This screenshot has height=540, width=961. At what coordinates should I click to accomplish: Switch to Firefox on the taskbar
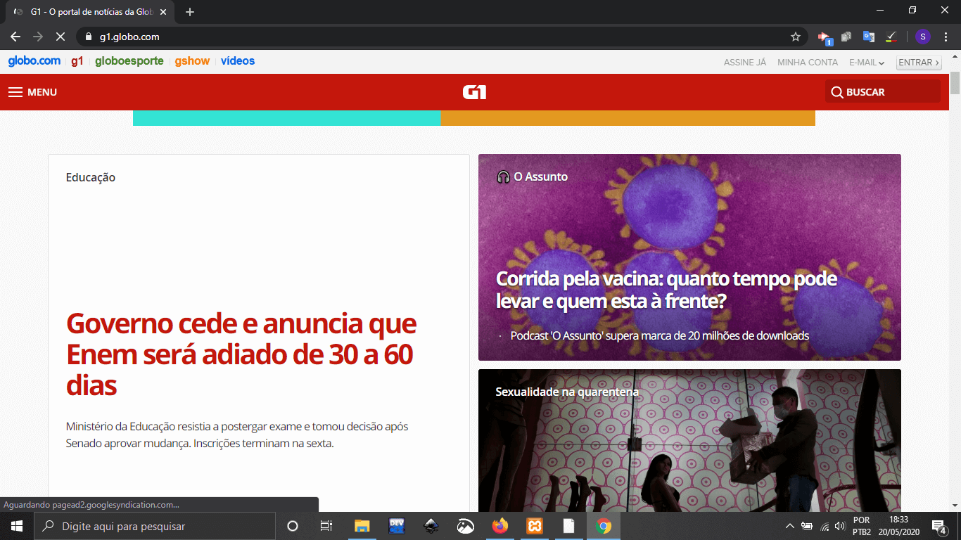[x=500, y=526]
